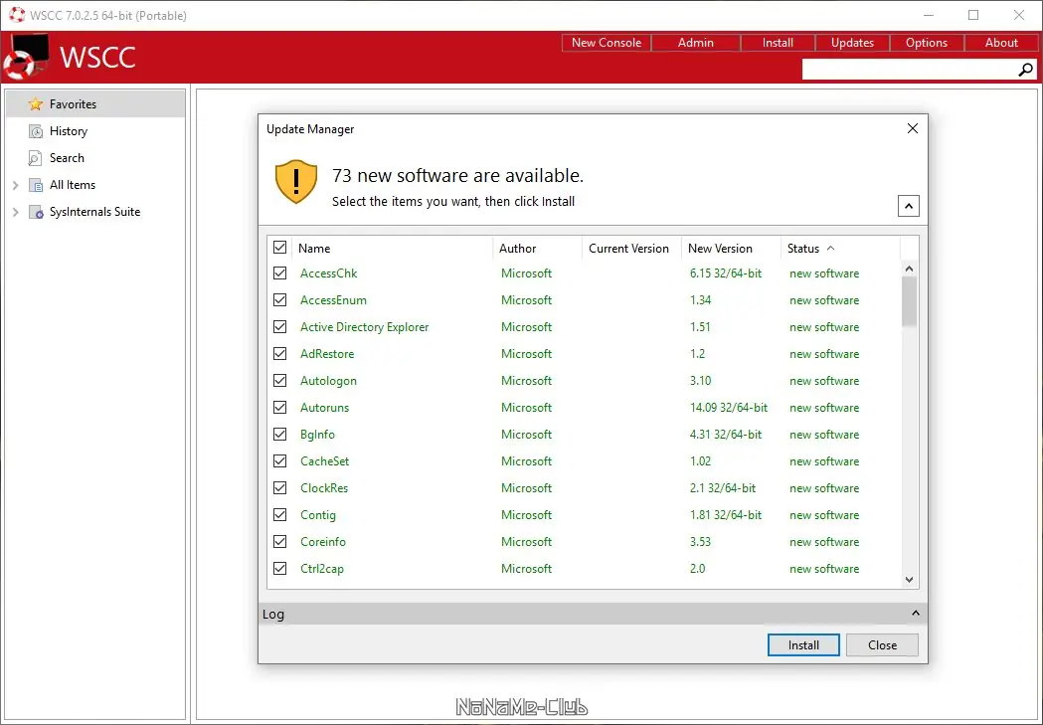Open the About menu

pos(1001,43)
